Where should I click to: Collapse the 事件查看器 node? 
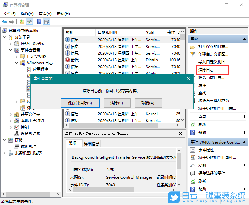(11, 50)
